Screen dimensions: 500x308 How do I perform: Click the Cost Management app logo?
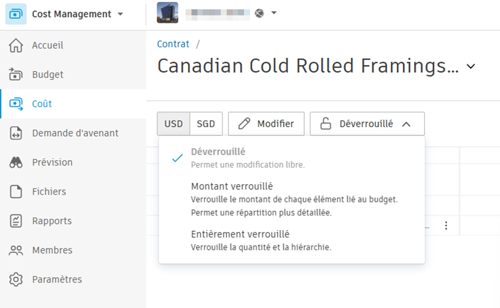[14, 14]
